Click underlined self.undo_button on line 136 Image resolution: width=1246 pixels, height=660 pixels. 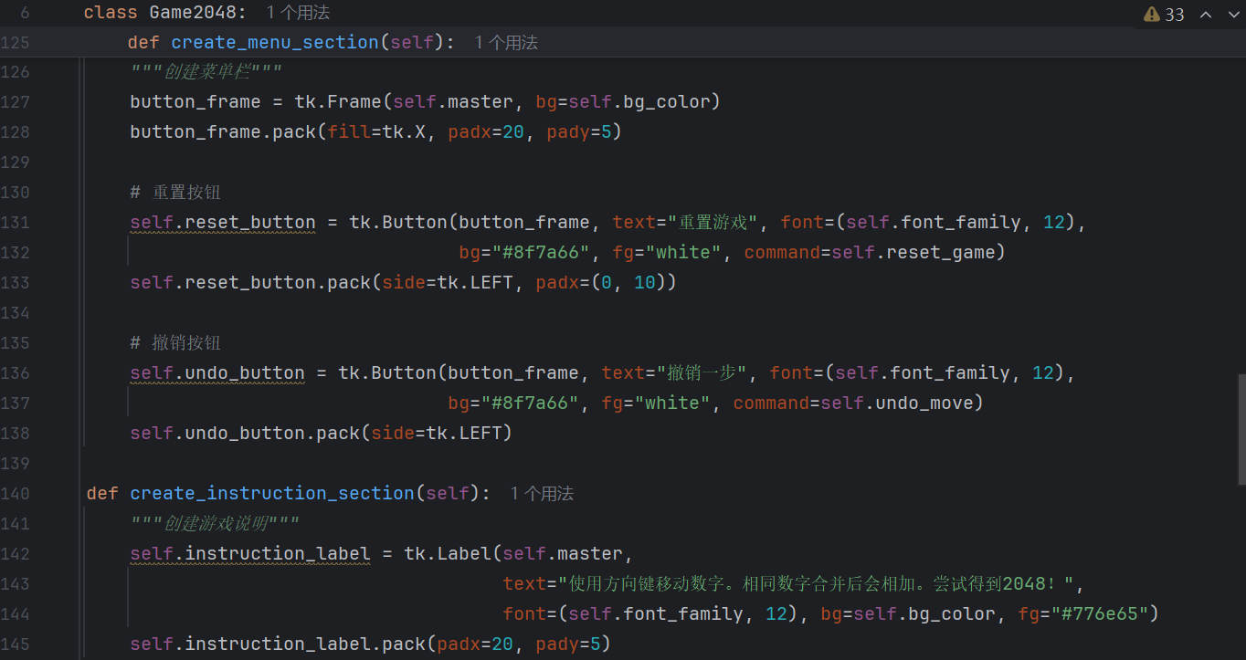click(x=216, y=372)
